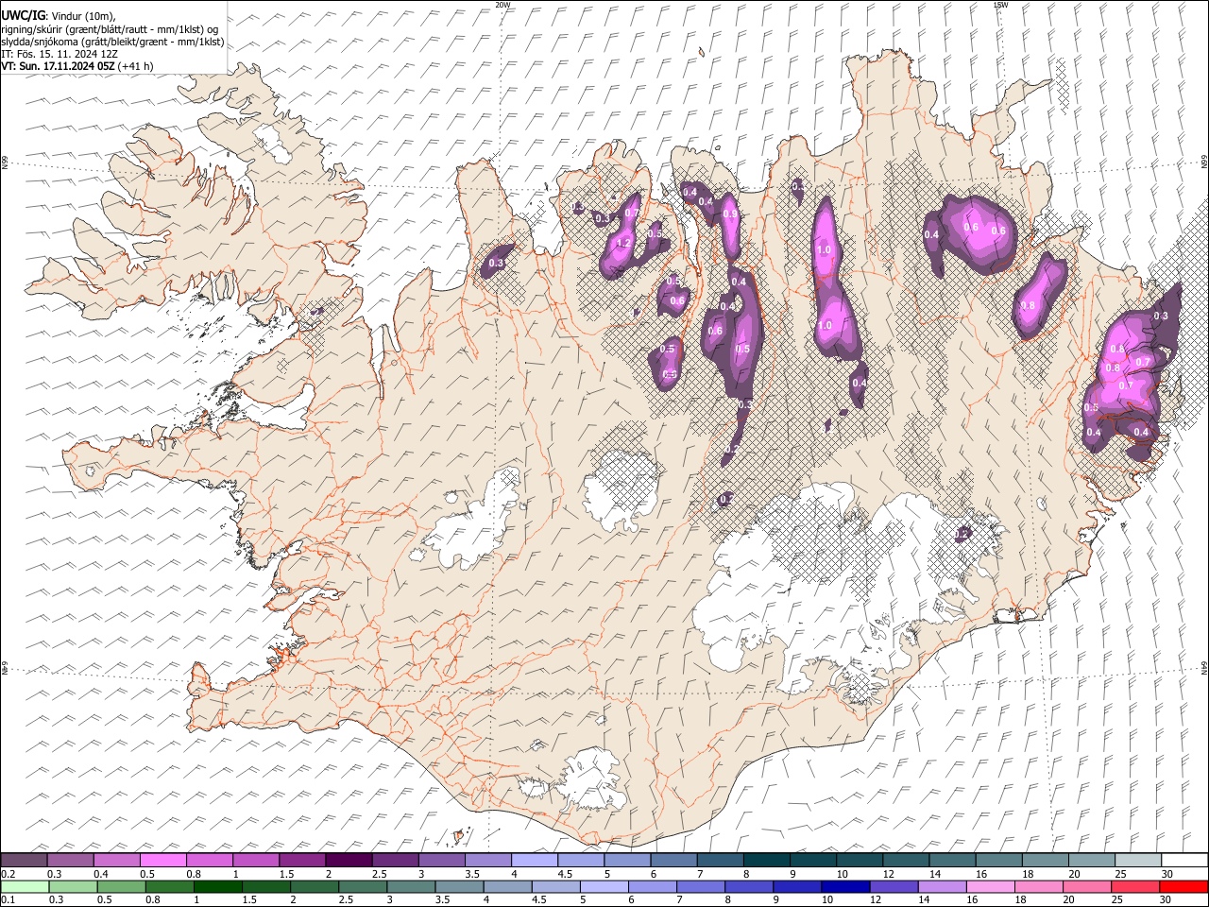Image resolution: width=1209 pixels, height=907 pixels.
Task: Select upper legend swatch between 10 and 12
Action: click(858, 860)
